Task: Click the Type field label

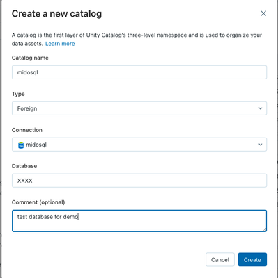Action: [x=18, y=94]
